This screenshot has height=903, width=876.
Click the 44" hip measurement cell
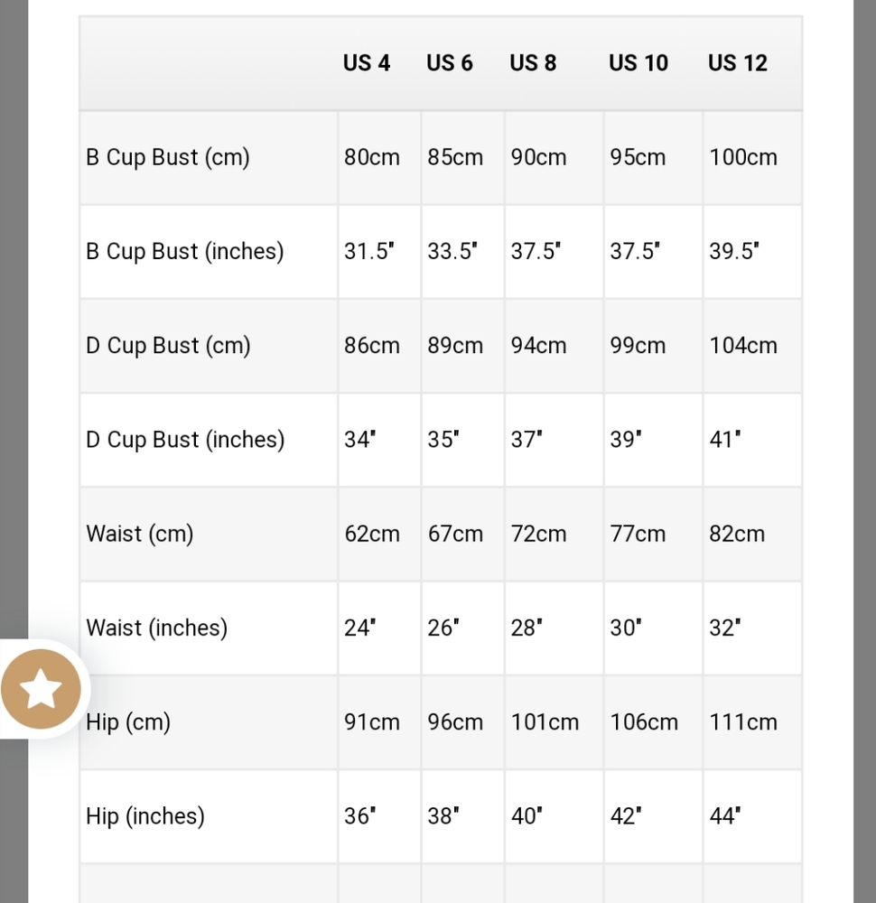(x=725, y=816)
